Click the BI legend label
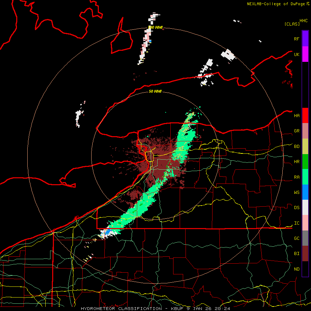Viewport: 311px width, 311px height. (x=296, y=254)
